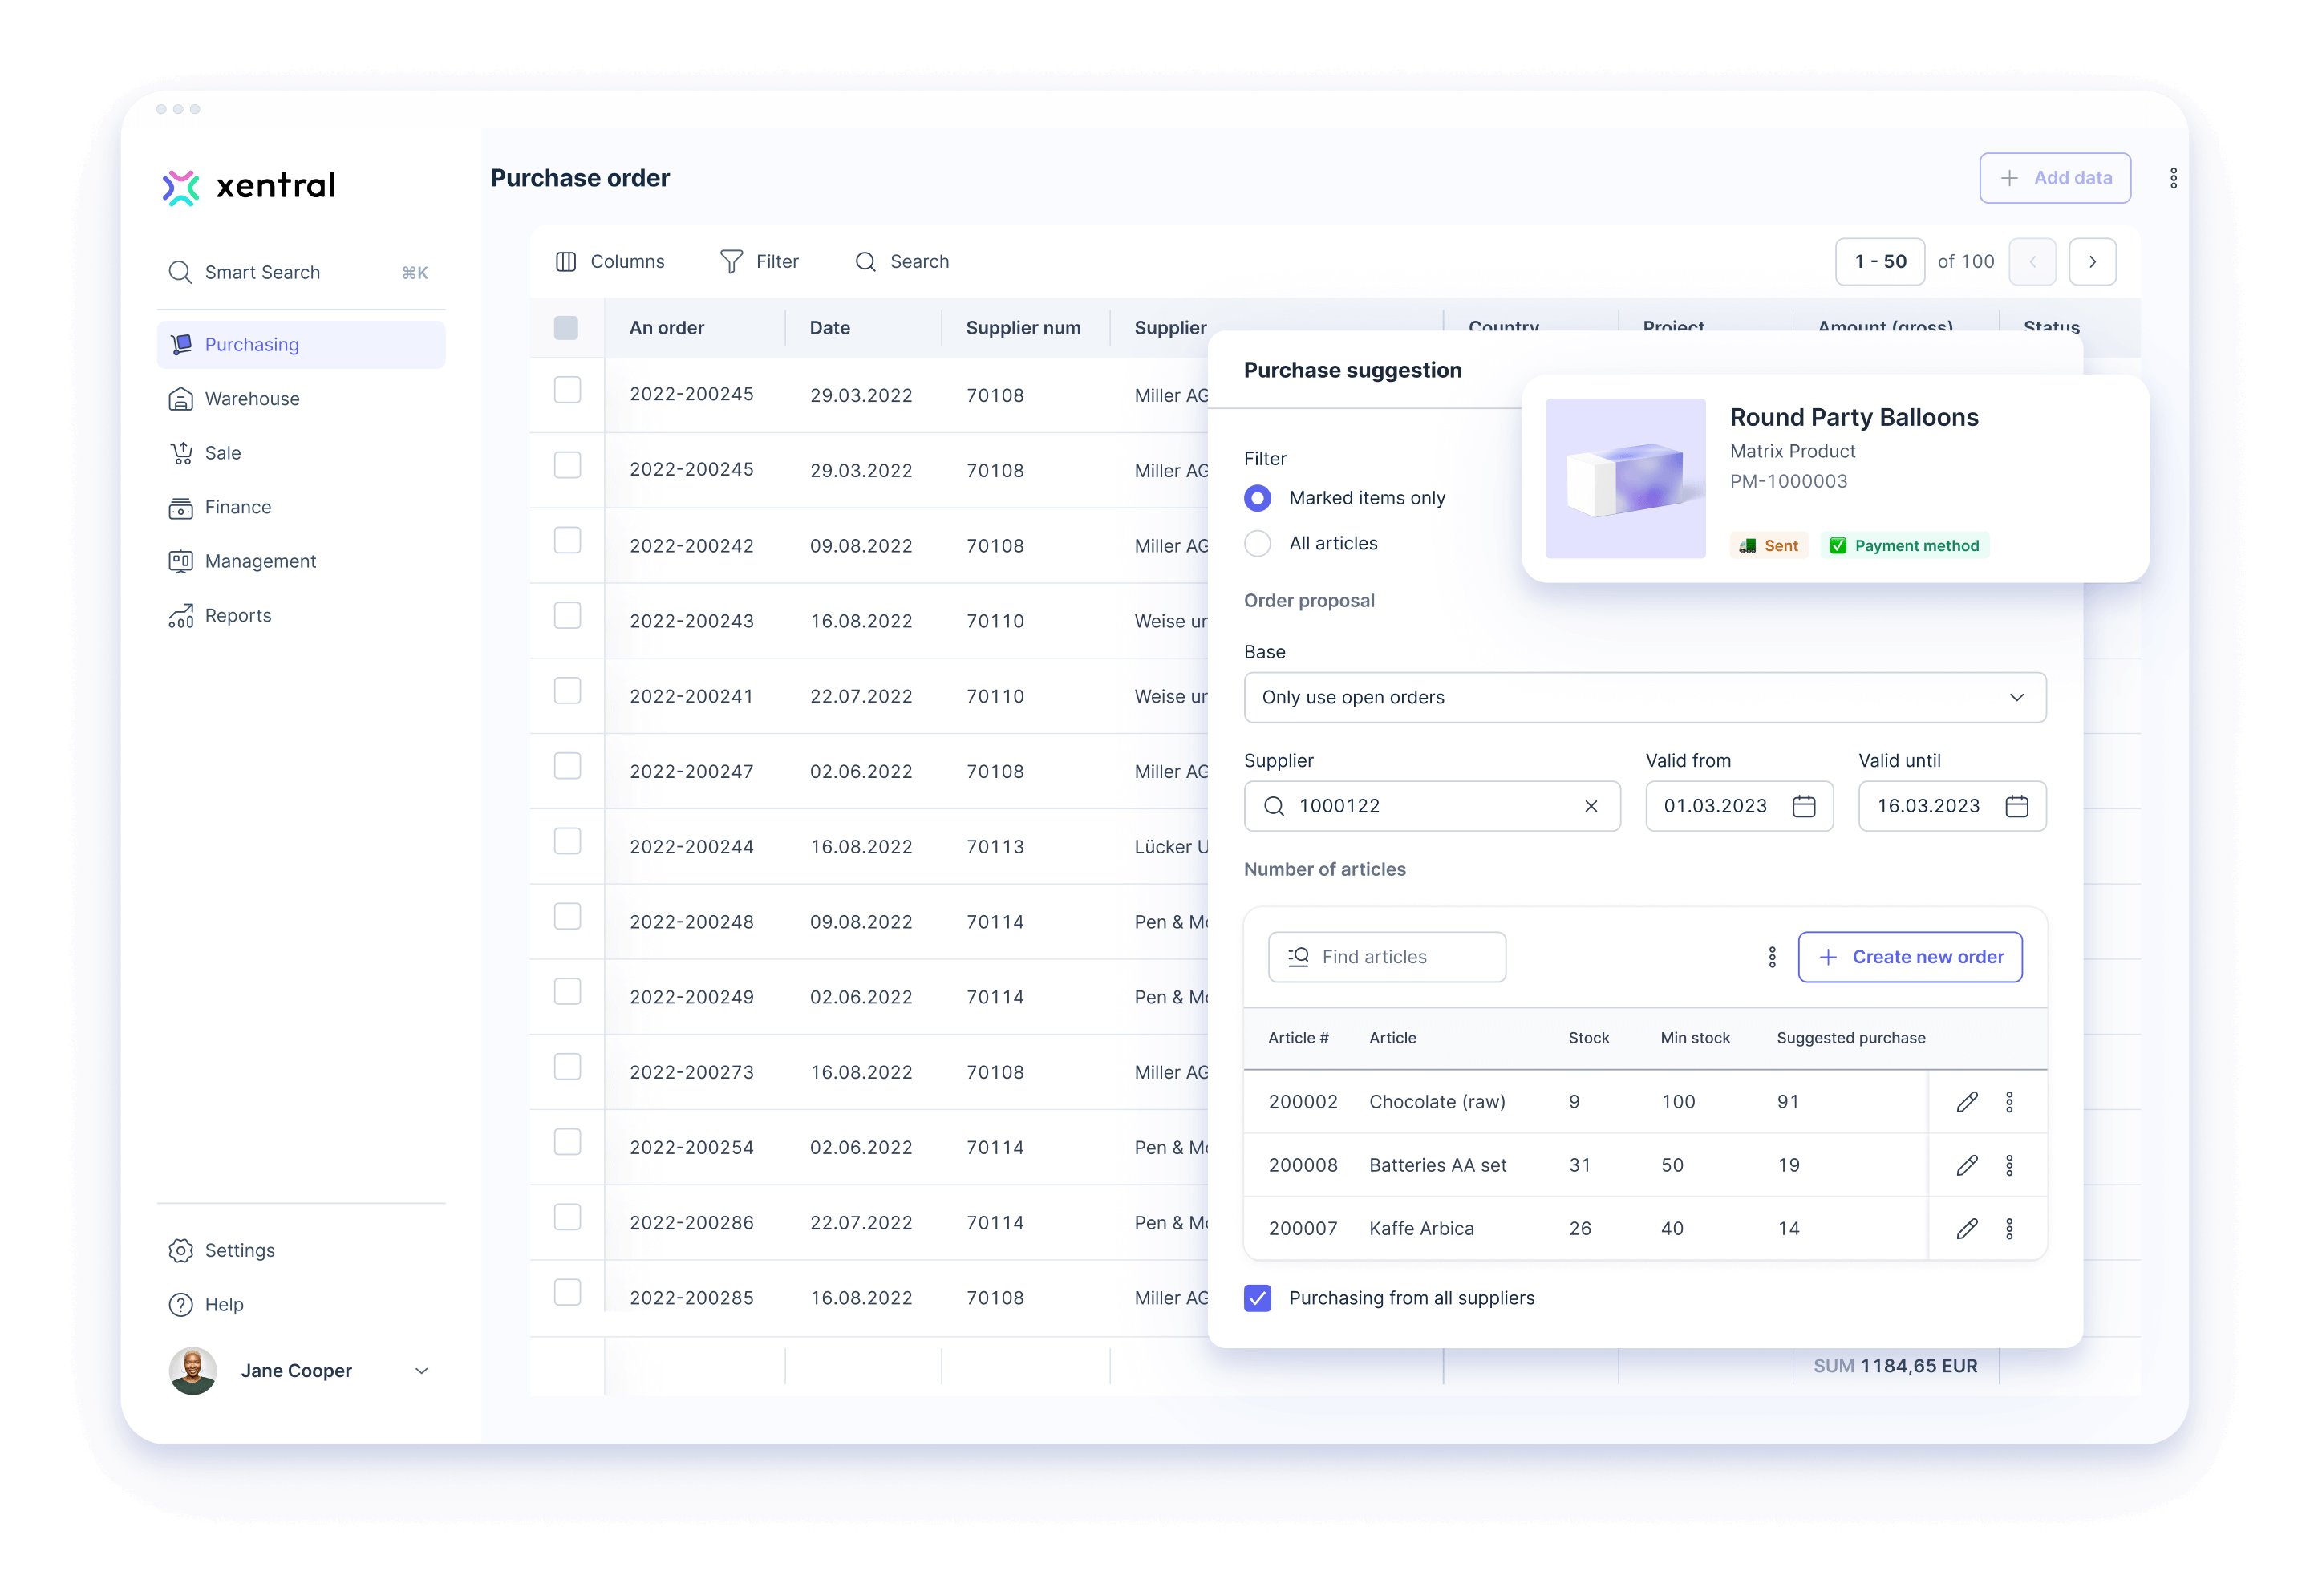Click the Help question mark icon
Image resolution: width=2310 pixels, height=1596 pixels.
(180, 1304)
